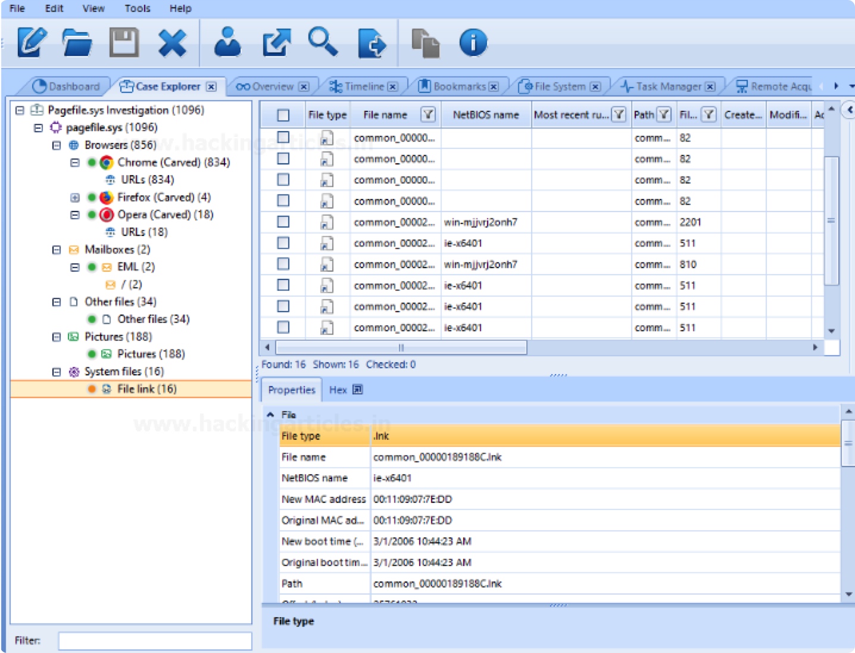Collapse the Pagefile.sys Investigation root node
Screen dimensions: 855x653
20,110
